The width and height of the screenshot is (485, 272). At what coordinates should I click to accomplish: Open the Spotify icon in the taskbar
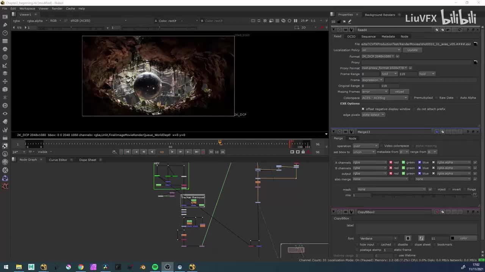pyautogui.click(x=155, y=267)
